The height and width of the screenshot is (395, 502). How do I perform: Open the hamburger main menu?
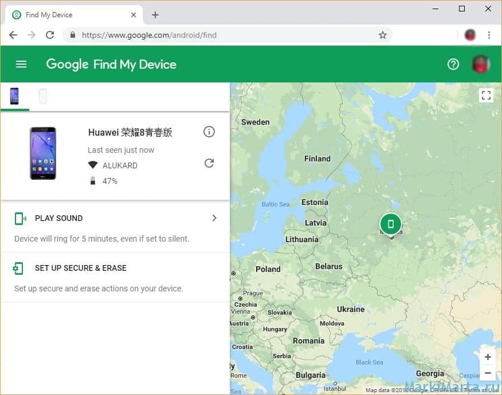21,64
